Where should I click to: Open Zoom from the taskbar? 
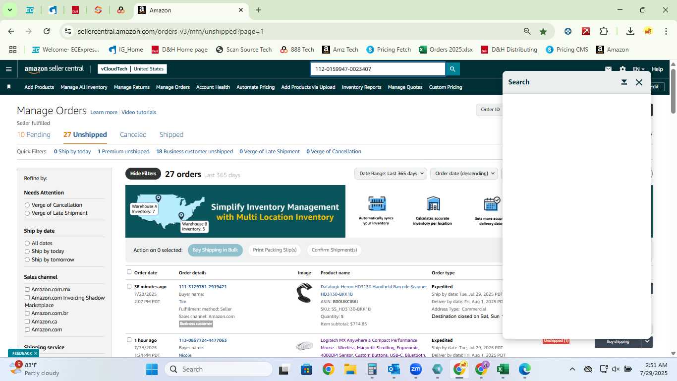[416, 369]
